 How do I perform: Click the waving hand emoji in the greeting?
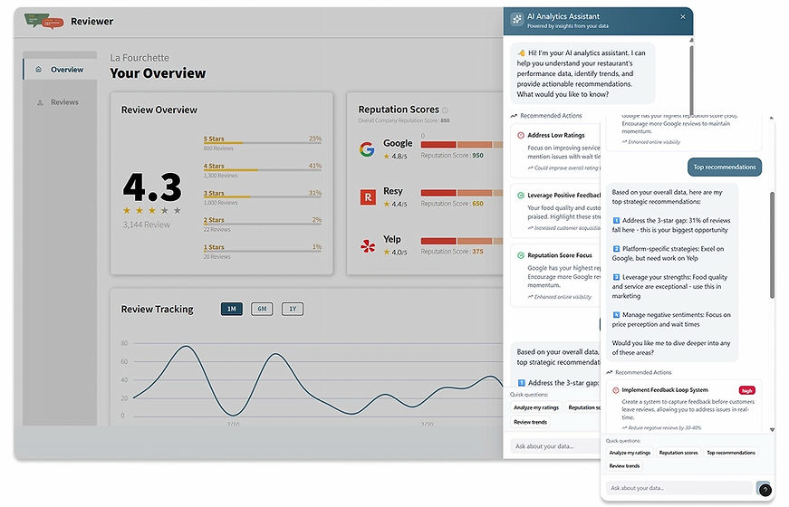point(521,53)
